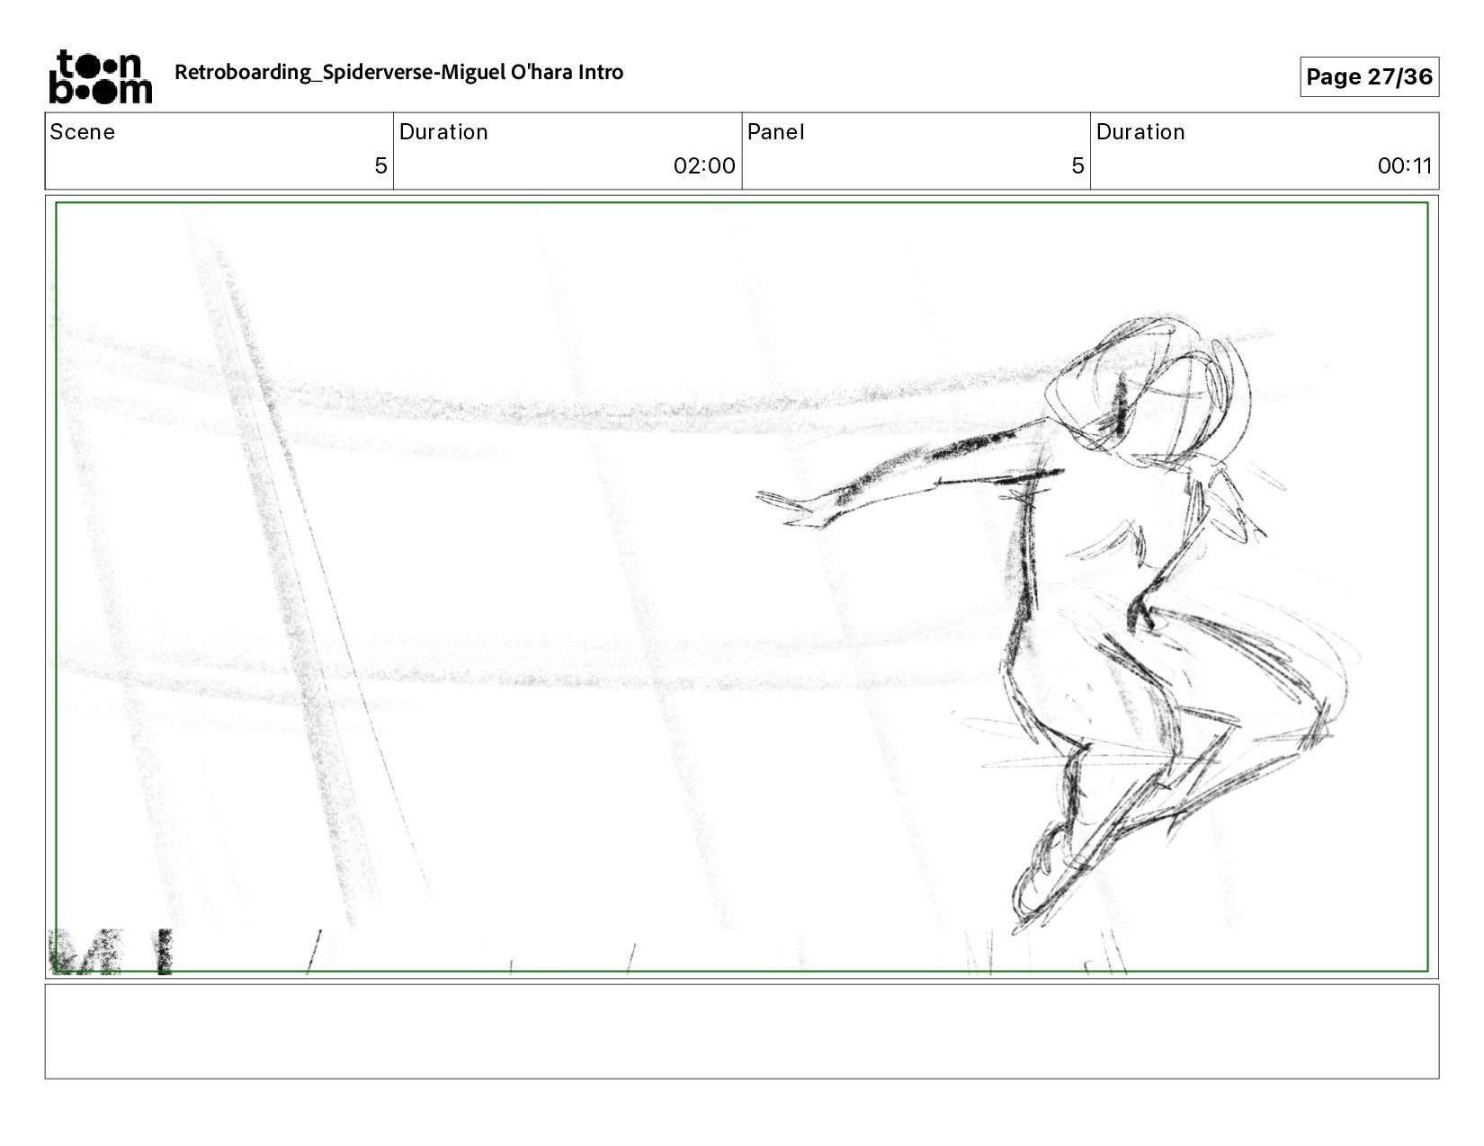
Task: Click the Page 27/36 indicator
Action: coord(1369,77)
